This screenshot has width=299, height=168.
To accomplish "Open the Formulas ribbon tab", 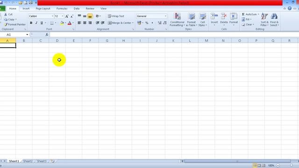I will (62, 8).
